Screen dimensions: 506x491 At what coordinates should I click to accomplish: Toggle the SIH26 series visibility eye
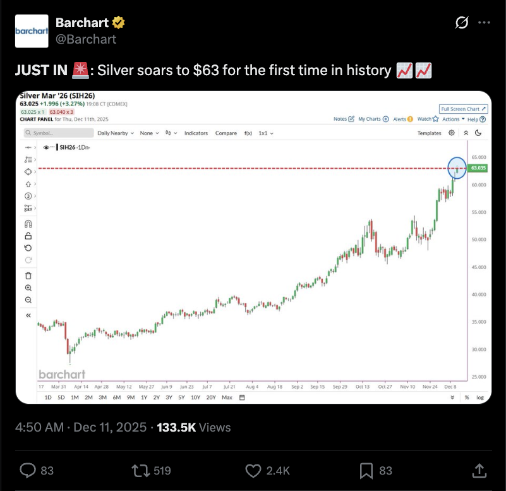tap(46, 147)
